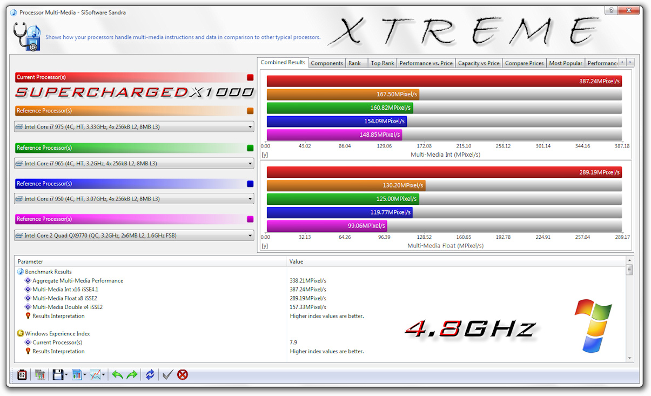Click the Multi-Media Int (MPixel/s) axis label
Viewport: 651px width, 396px height.
[x=445, y=155]
